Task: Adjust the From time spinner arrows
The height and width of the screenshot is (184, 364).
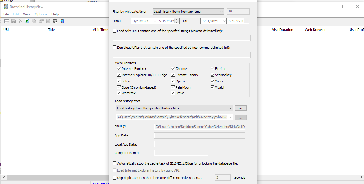Action: [x=177, y=21]
